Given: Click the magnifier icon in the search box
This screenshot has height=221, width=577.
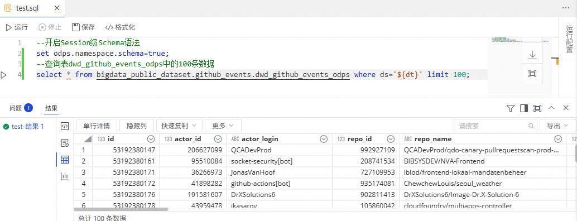Looking at the screenshot, I should point(531,126).
